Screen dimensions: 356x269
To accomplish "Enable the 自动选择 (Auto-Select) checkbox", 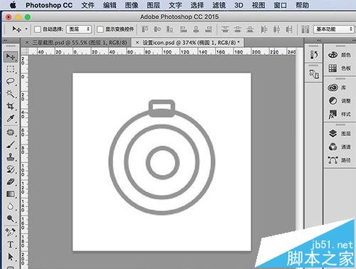I will 38,29.
